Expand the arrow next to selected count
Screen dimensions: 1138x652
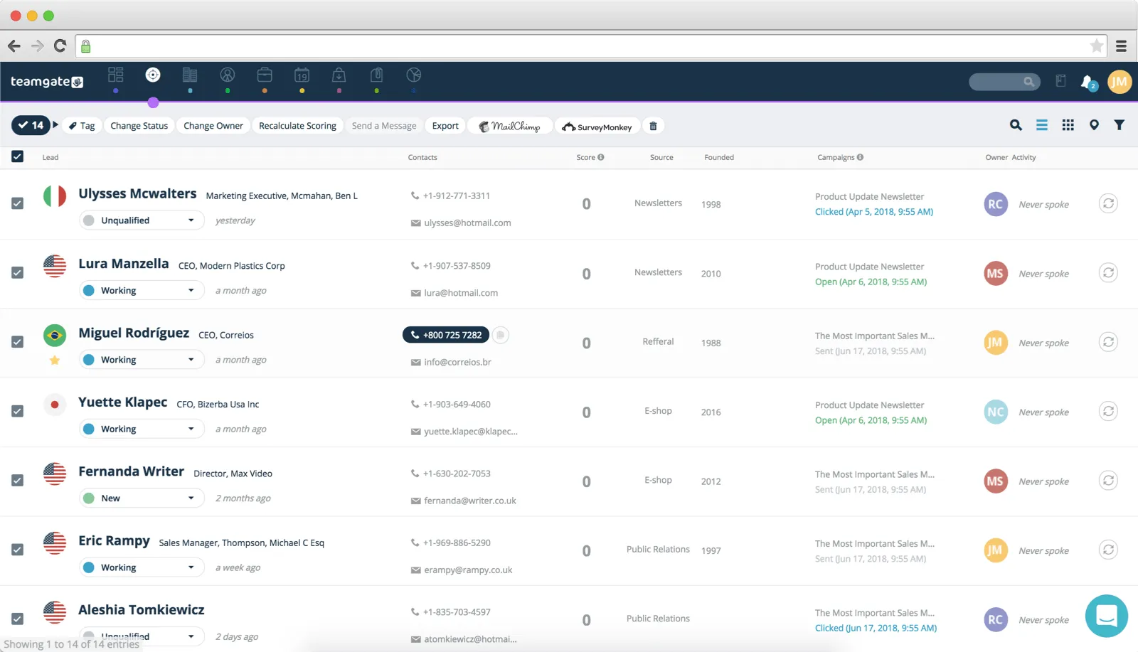(x=55, y=124)
